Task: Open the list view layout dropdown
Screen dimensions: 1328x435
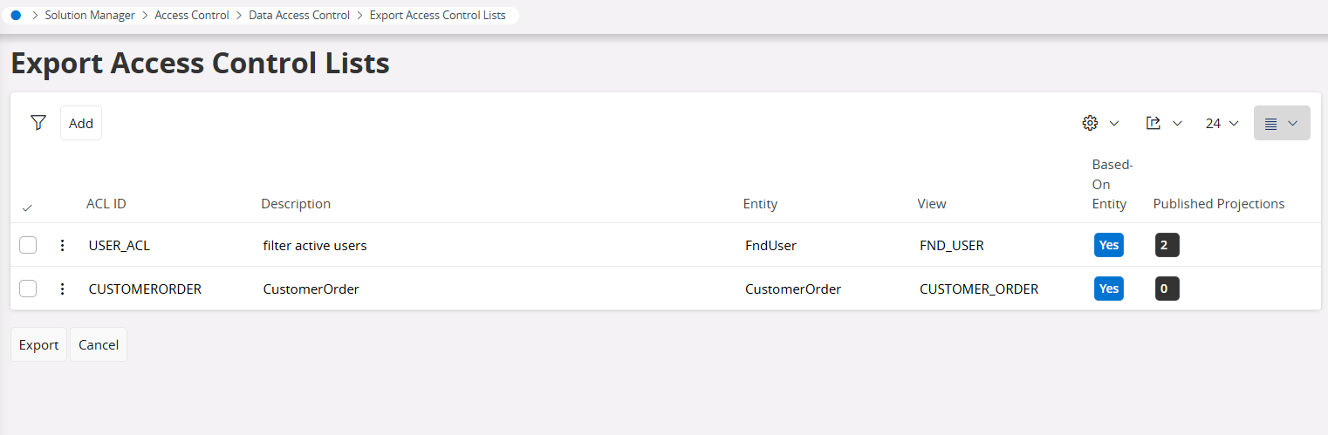Action: [x=1282, y=123]
